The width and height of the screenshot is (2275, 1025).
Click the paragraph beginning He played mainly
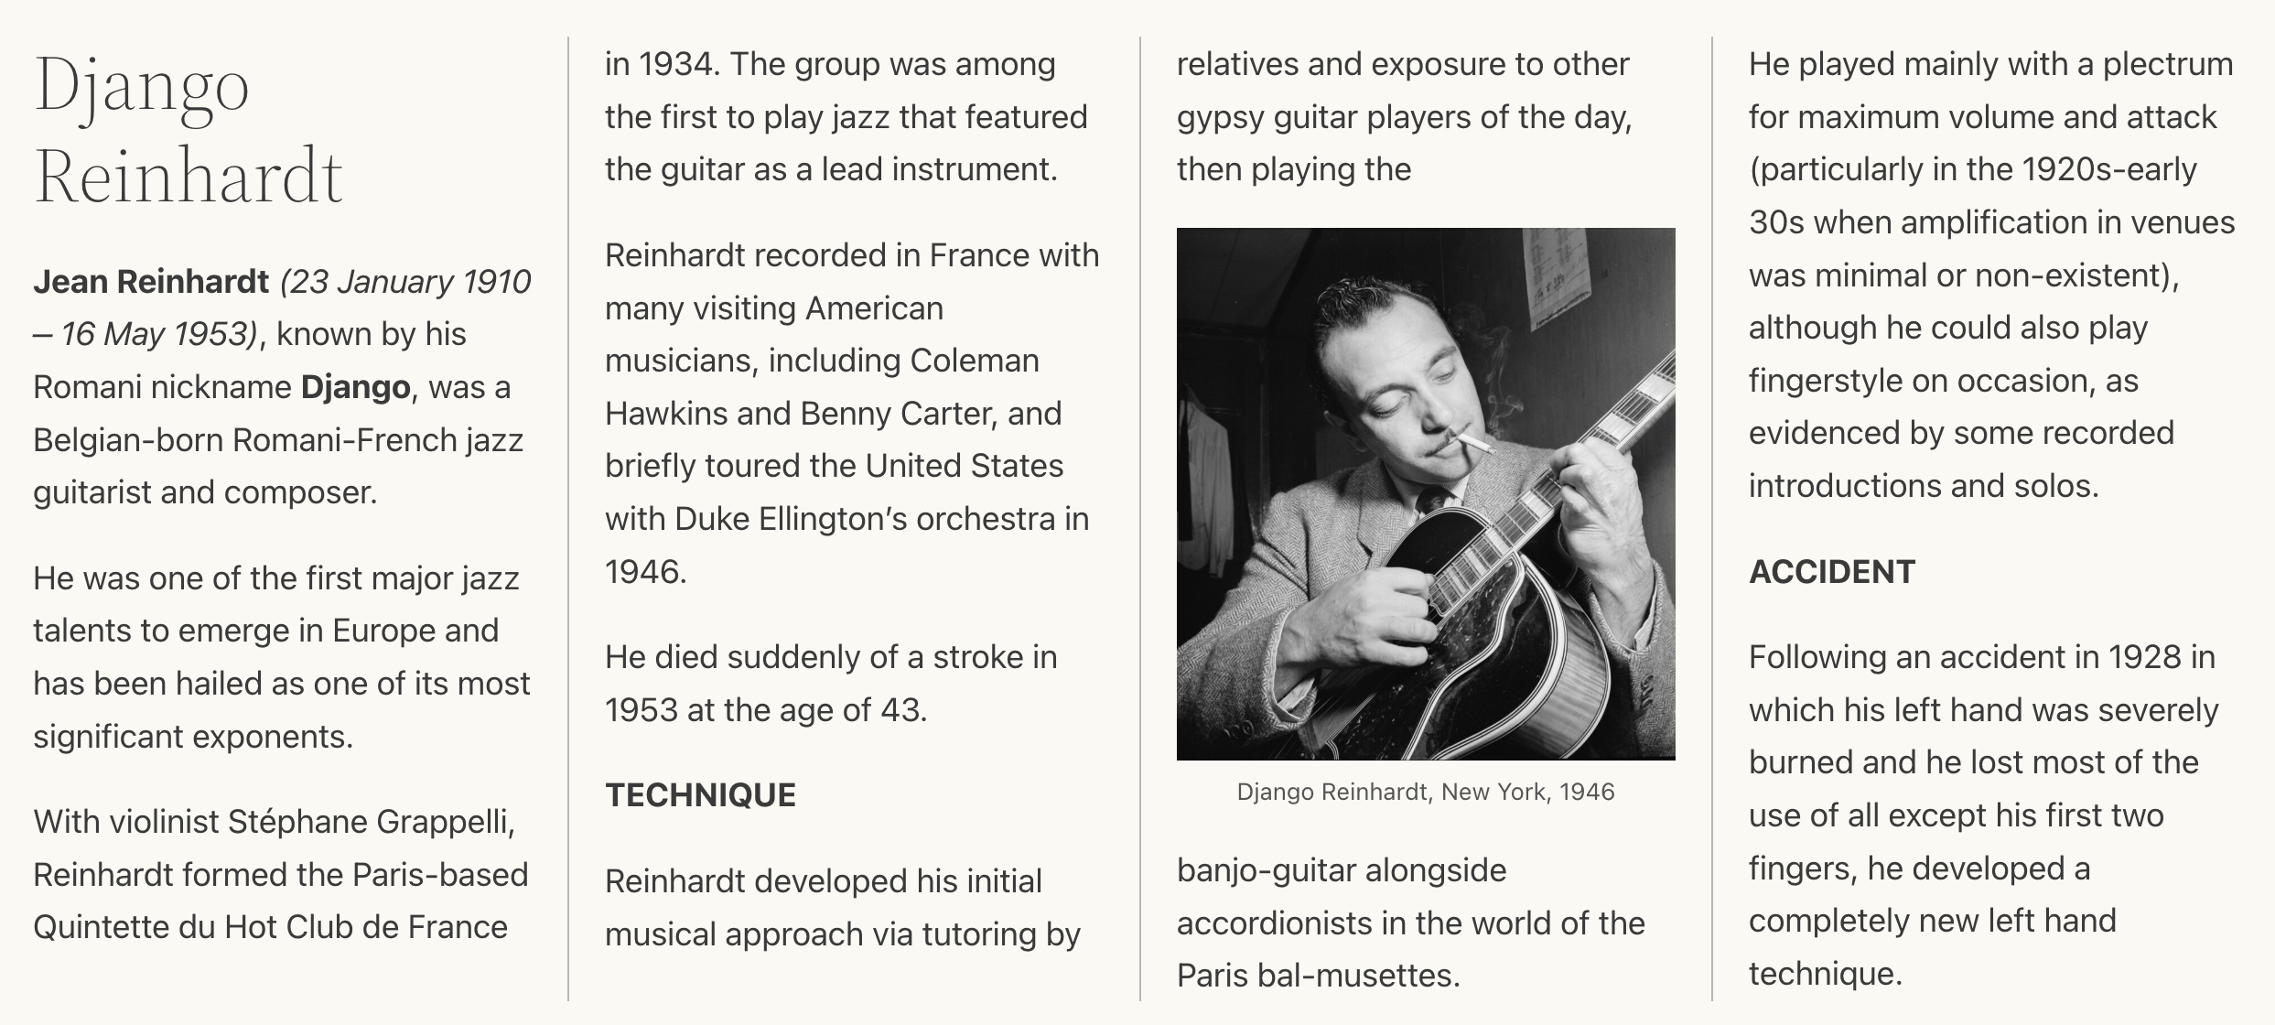tap(1991, 275)
